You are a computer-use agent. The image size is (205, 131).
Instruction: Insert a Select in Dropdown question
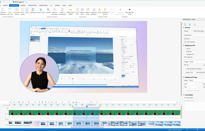(55, 12)
